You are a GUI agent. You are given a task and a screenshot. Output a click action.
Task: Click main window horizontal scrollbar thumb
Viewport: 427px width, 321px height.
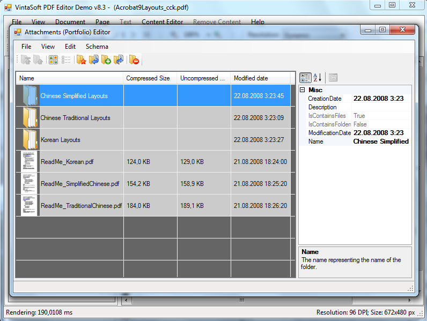point(242,300)
